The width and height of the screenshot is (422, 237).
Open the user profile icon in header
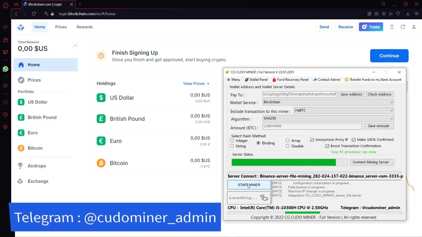(x=413, y=27)
